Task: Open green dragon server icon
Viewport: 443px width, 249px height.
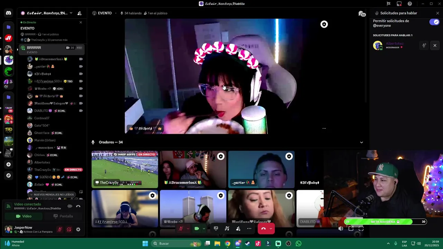Action: click(x=9, y=71)
